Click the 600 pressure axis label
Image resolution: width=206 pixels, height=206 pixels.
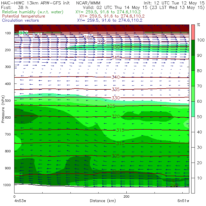coord(8,117)
